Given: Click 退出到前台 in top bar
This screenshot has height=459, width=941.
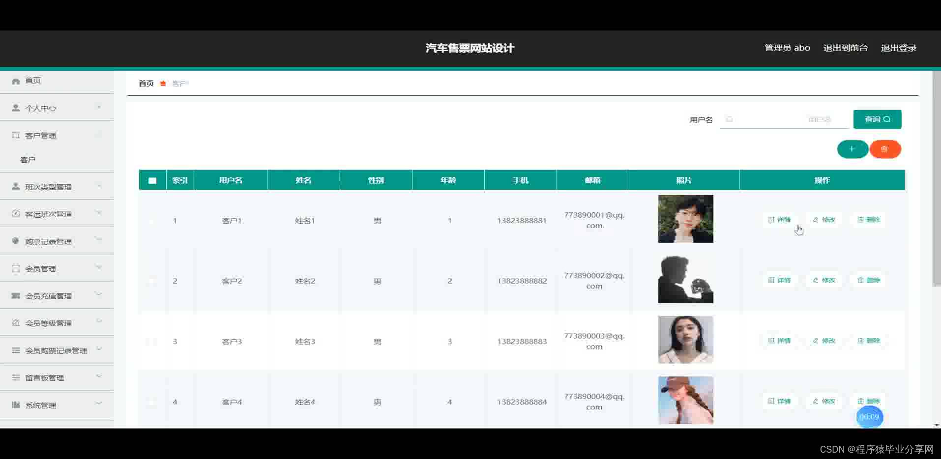Looking at the screenshot, I should click(x=846, y=48).
